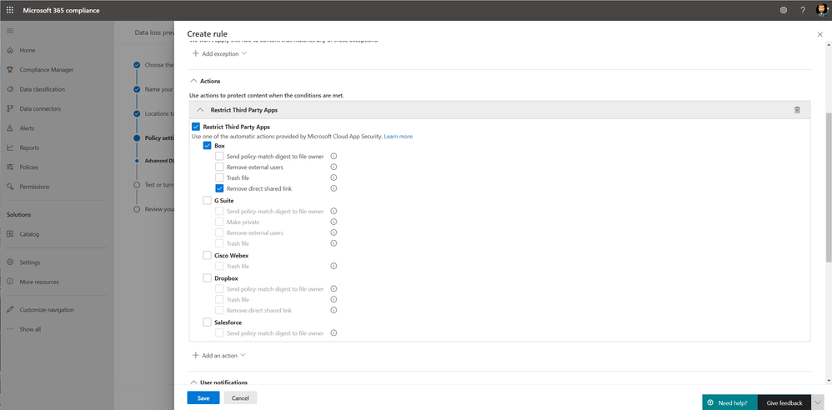Screen dimensions: 832x410
Task: Click the Alerts triangle icon
Action: (x=10, y=128)
